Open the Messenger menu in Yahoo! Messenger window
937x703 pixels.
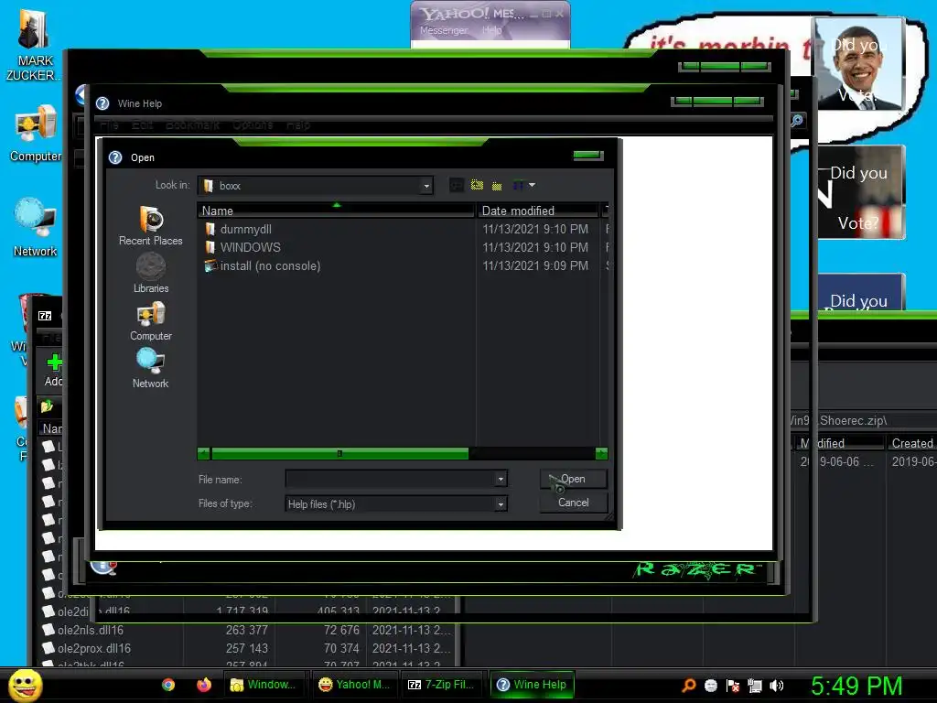tap(444, 30)
